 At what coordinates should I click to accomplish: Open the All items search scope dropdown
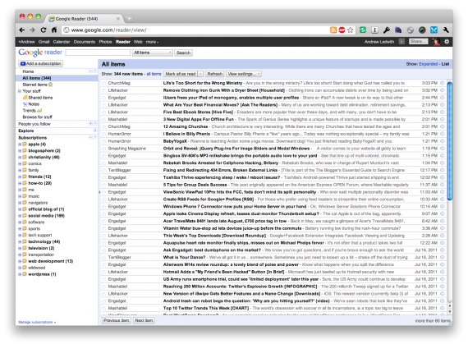coord(152,53)
